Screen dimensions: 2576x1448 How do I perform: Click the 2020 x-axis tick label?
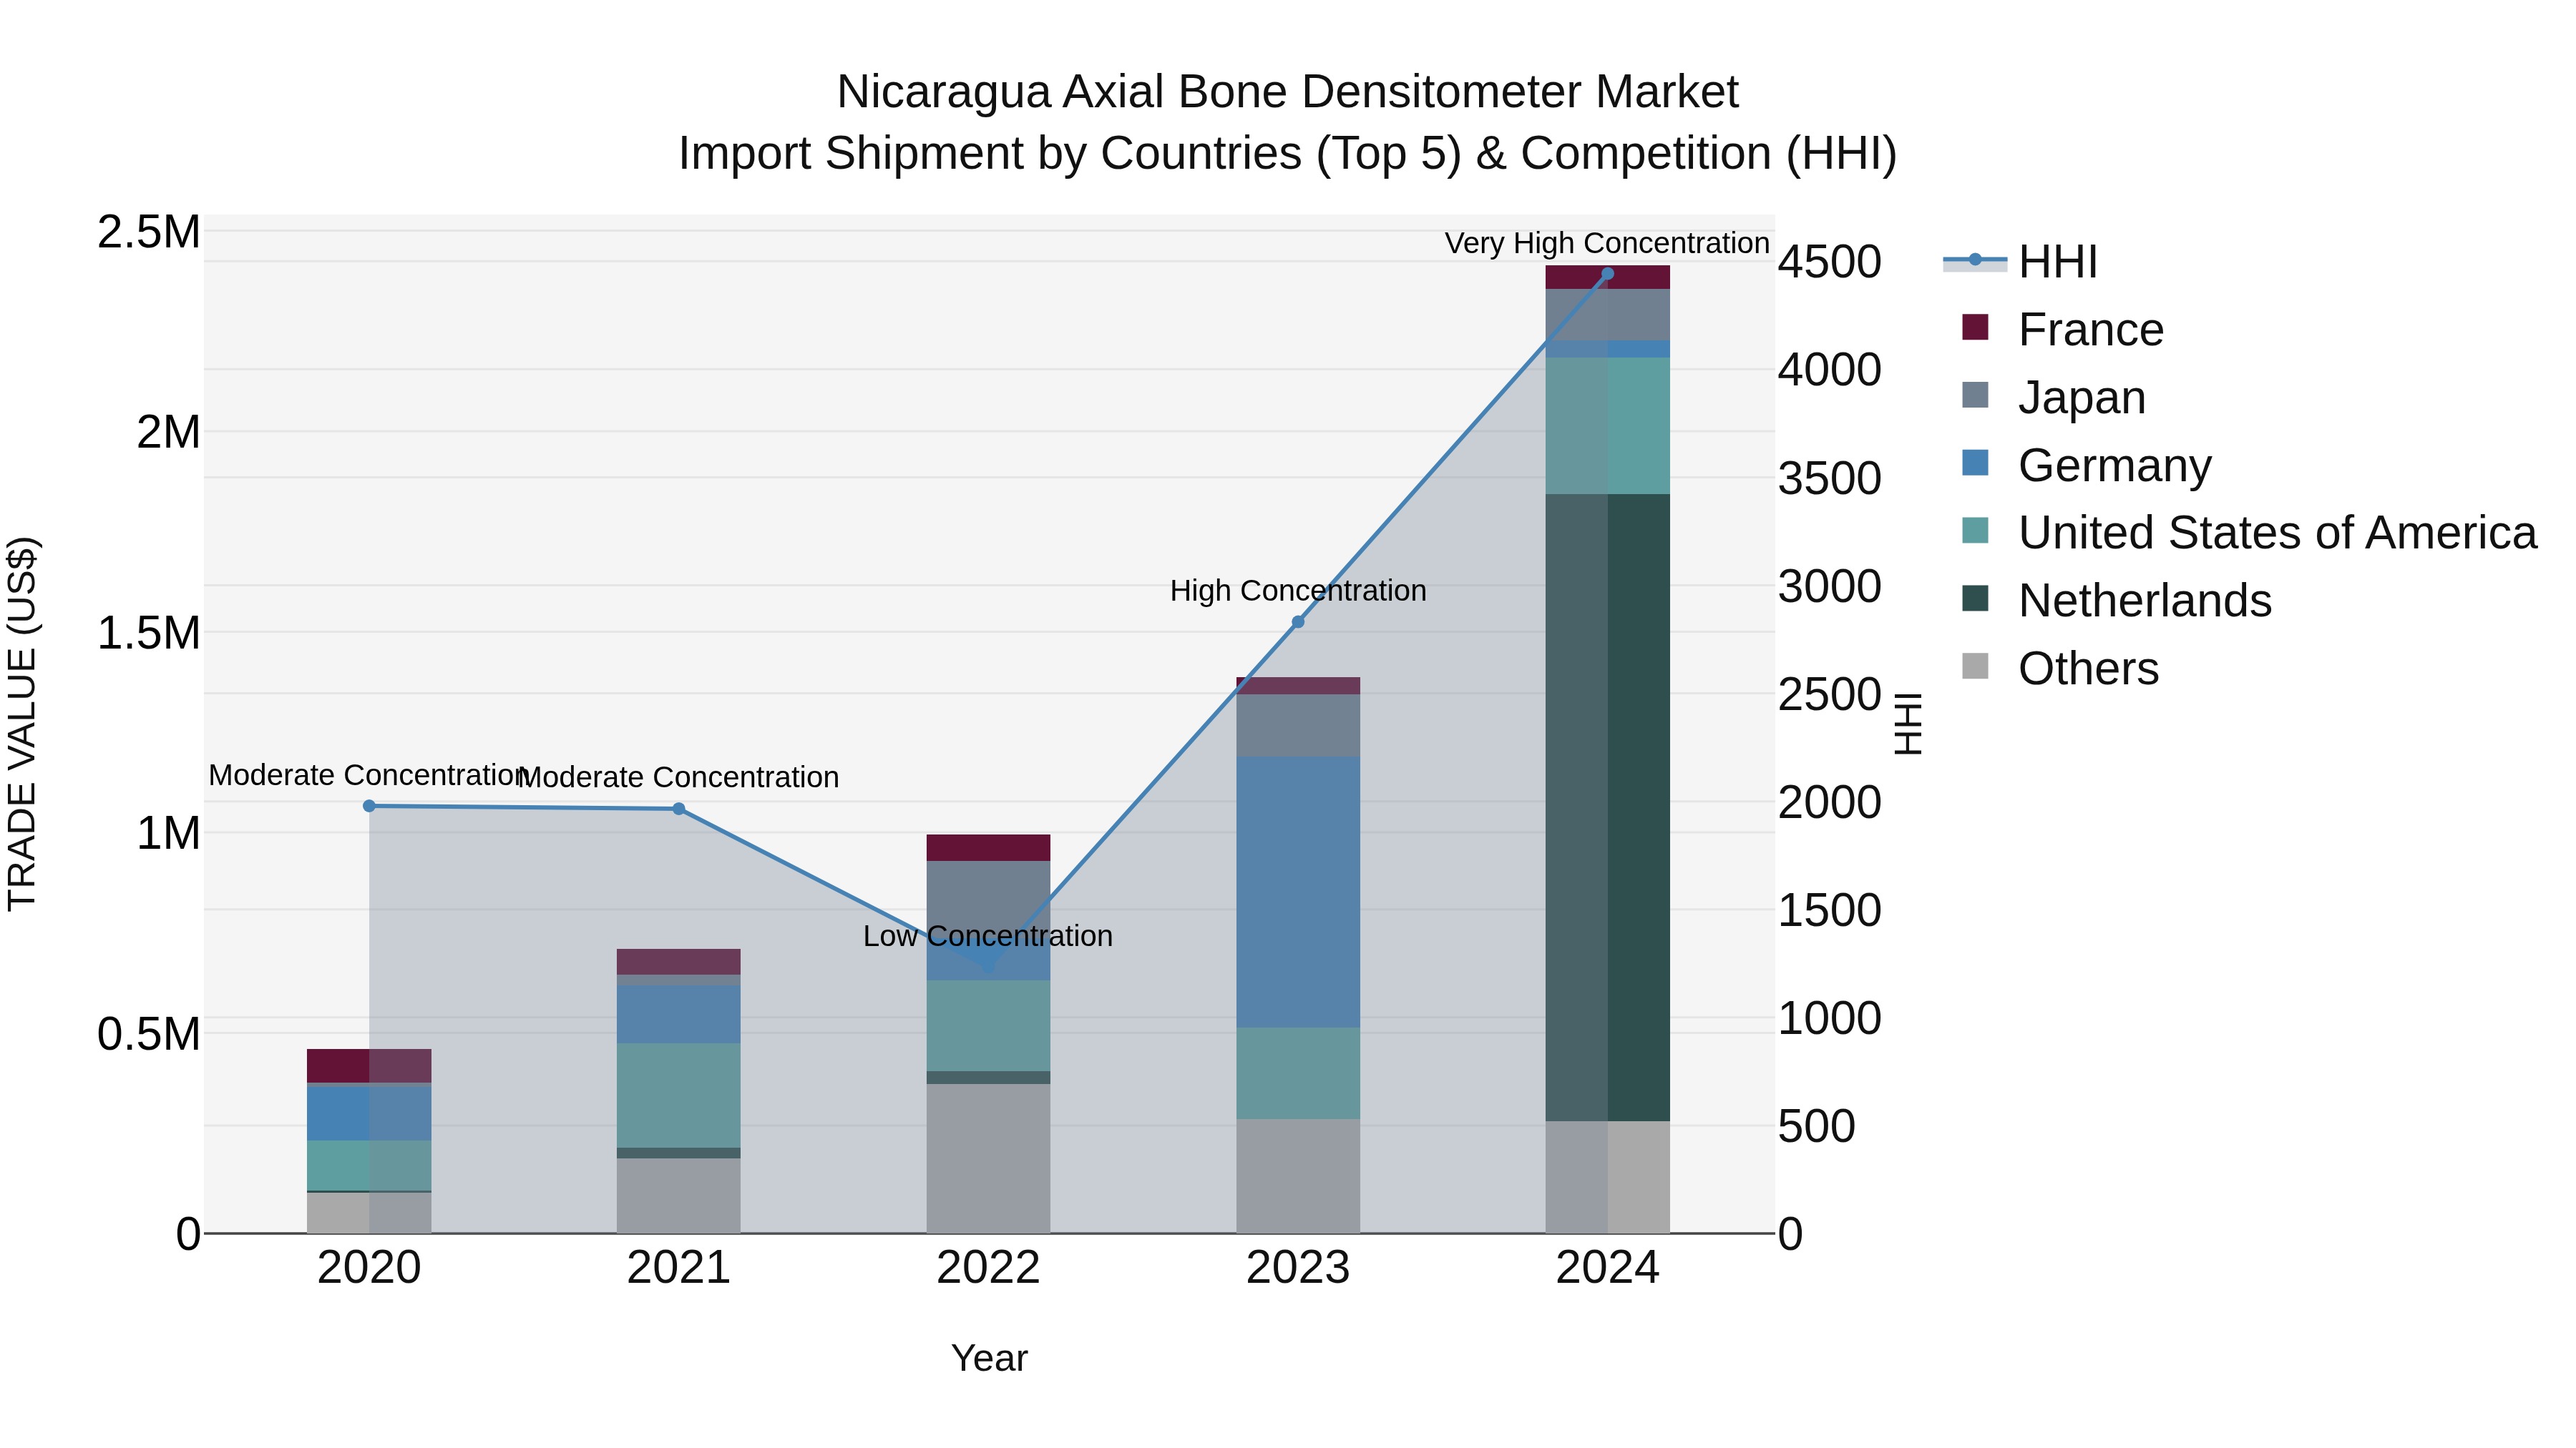[369, 1268]
